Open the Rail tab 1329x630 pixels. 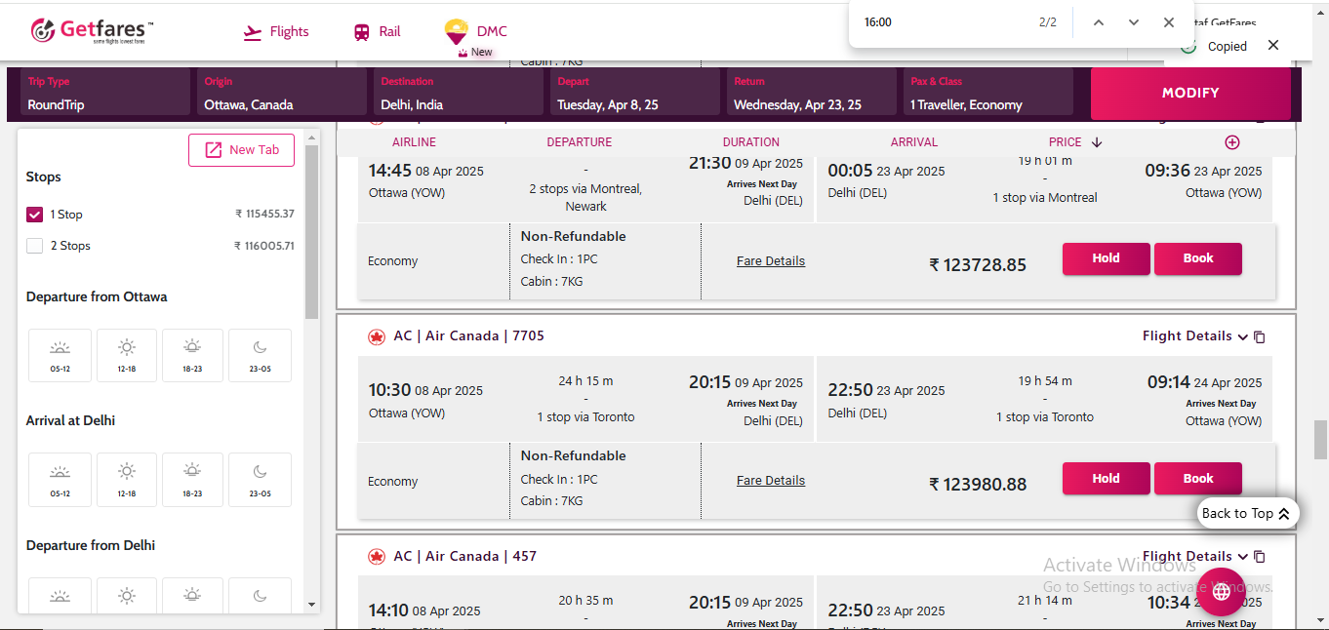(x=378, y=32)
